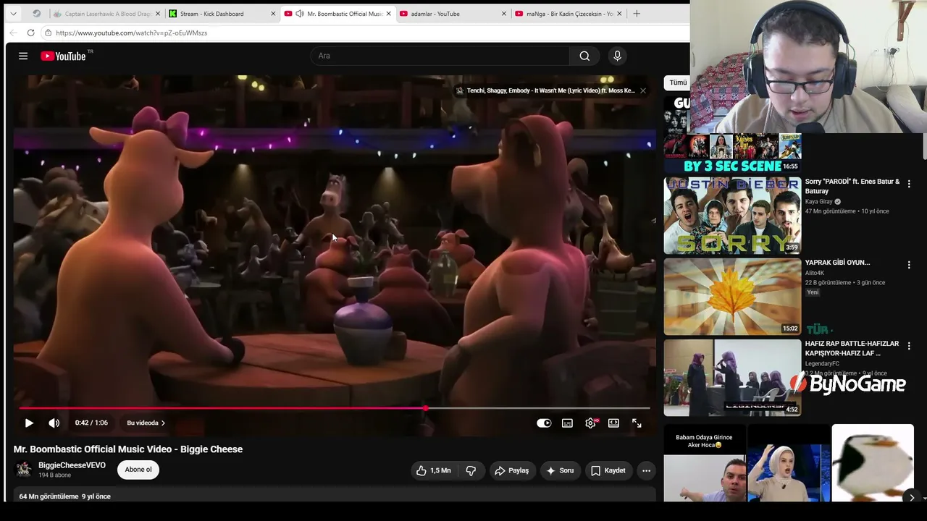Screen dimensions: 927x521
Task: Mute the video with the speaker icon
Action: point(54,423)
